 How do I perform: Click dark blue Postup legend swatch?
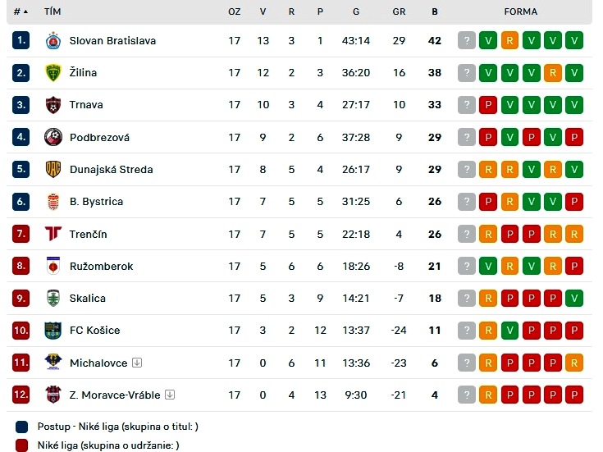click(22, 427)
